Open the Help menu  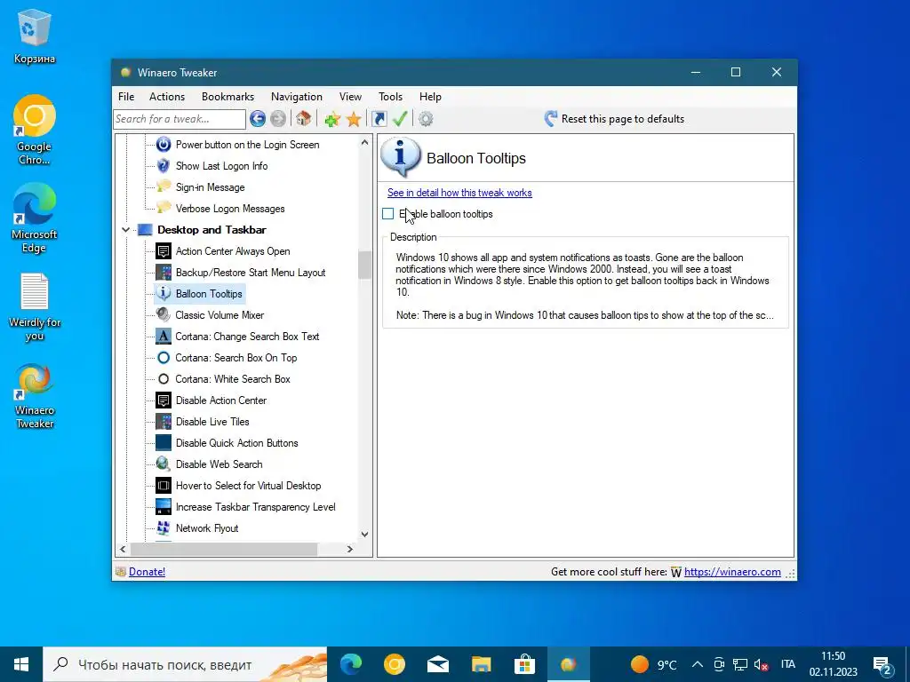pos(430,97)
